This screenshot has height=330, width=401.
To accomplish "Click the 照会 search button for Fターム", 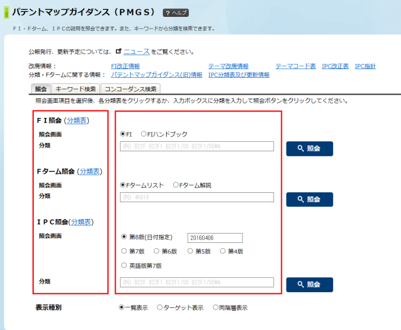I will coord(309,199).
